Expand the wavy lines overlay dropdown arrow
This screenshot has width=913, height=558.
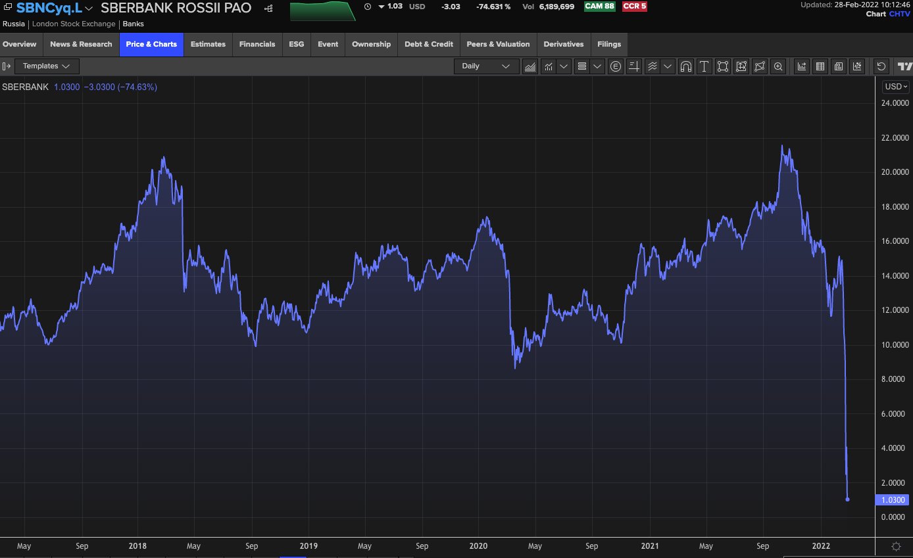click(669, 66)
